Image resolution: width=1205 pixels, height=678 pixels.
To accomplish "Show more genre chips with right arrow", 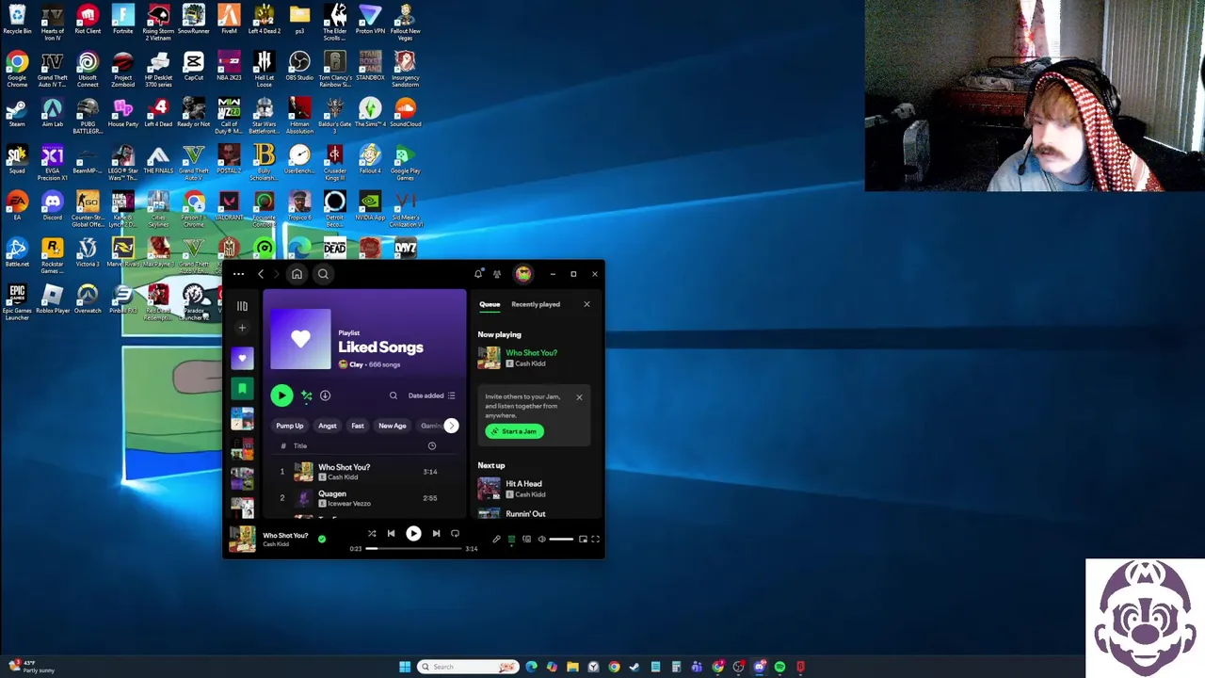I will [x=451, y=426].
